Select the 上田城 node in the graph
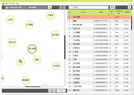 (10, 20)
